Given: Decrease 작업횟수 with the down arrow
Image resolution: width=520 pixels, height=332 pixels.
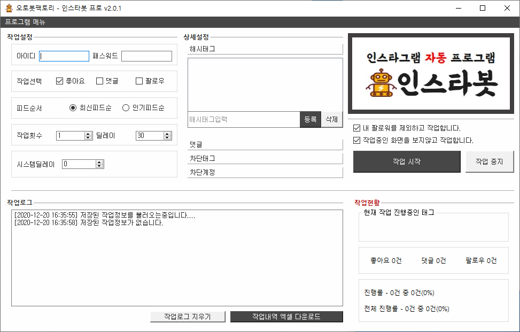Looking at the screenshot, I should tap(88, 137).
